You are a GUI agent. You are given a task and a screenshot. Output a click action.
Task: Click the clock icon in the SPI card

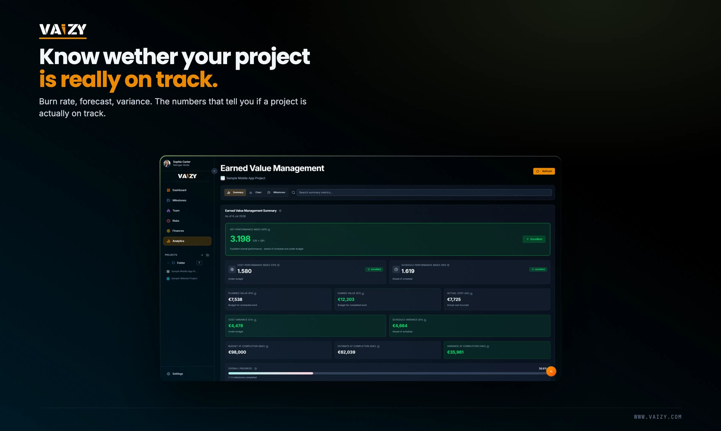pyautogui.click(x=396, y=269)
